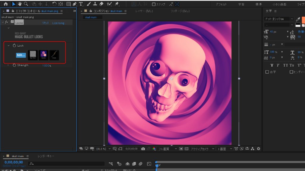
Task: Click the layer search field in the timeline
Action: coord(67,164)
